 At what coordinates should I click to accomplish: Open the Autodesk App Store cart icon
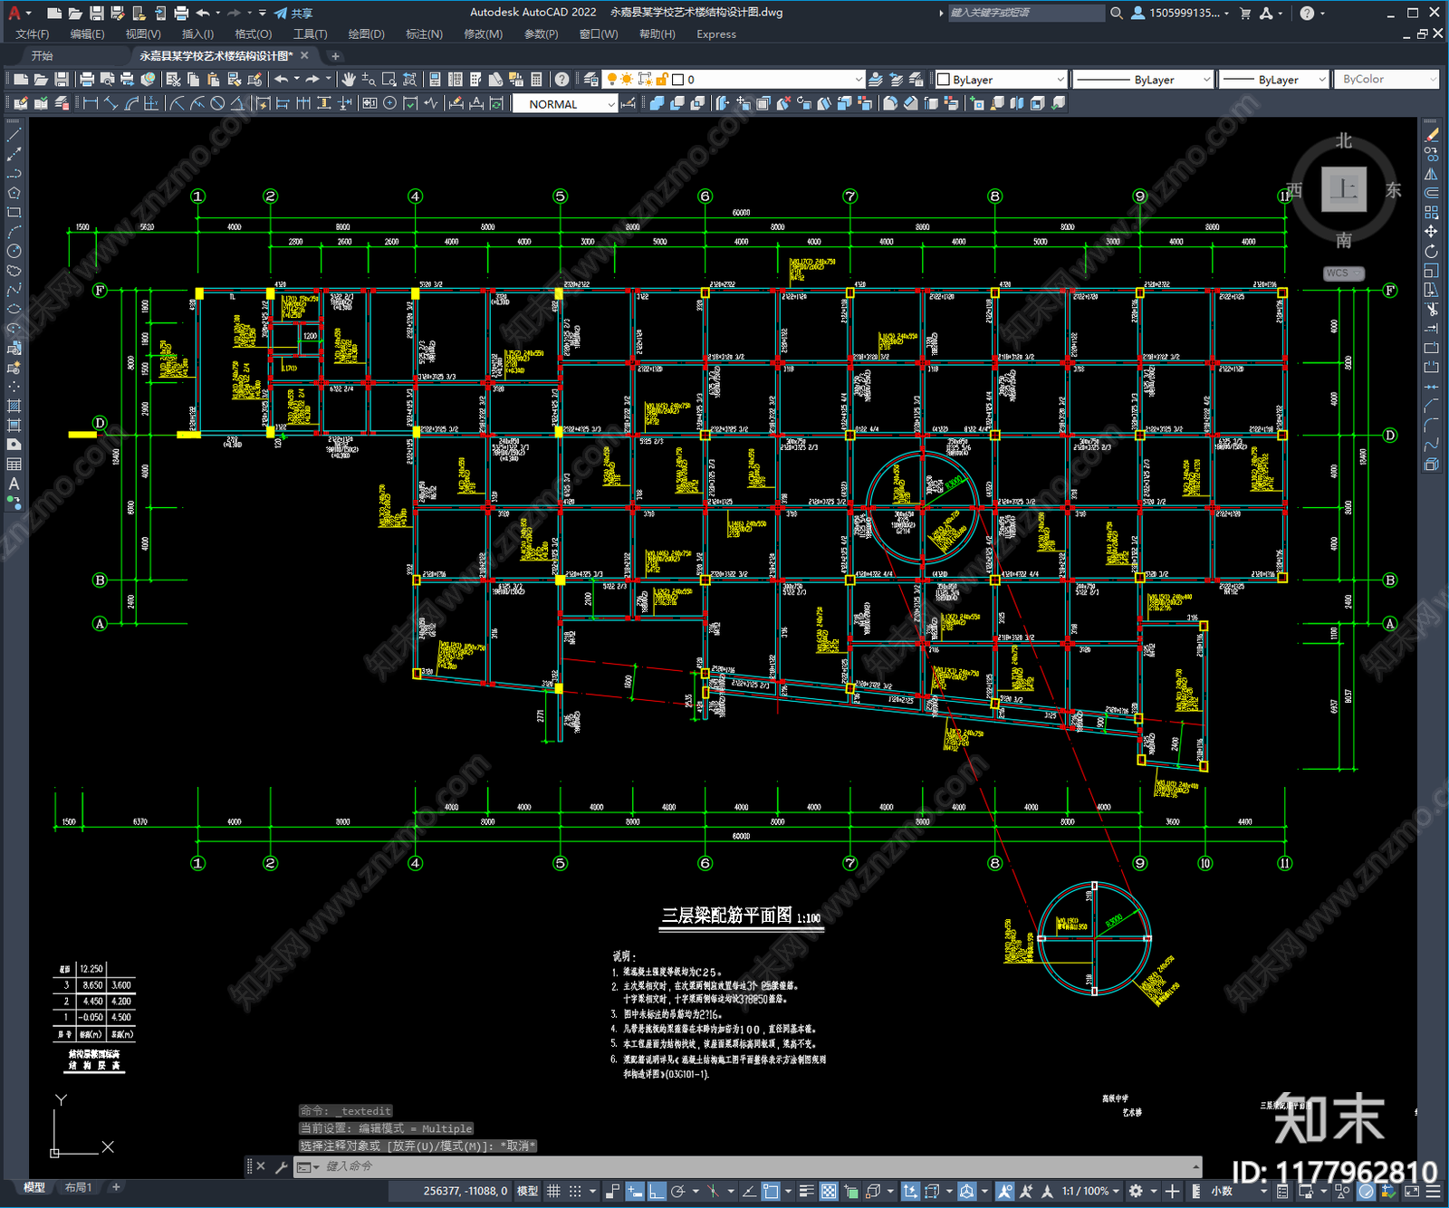[x=1245, y=13]
